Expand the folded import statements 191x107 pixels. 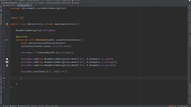pos(22,18)
